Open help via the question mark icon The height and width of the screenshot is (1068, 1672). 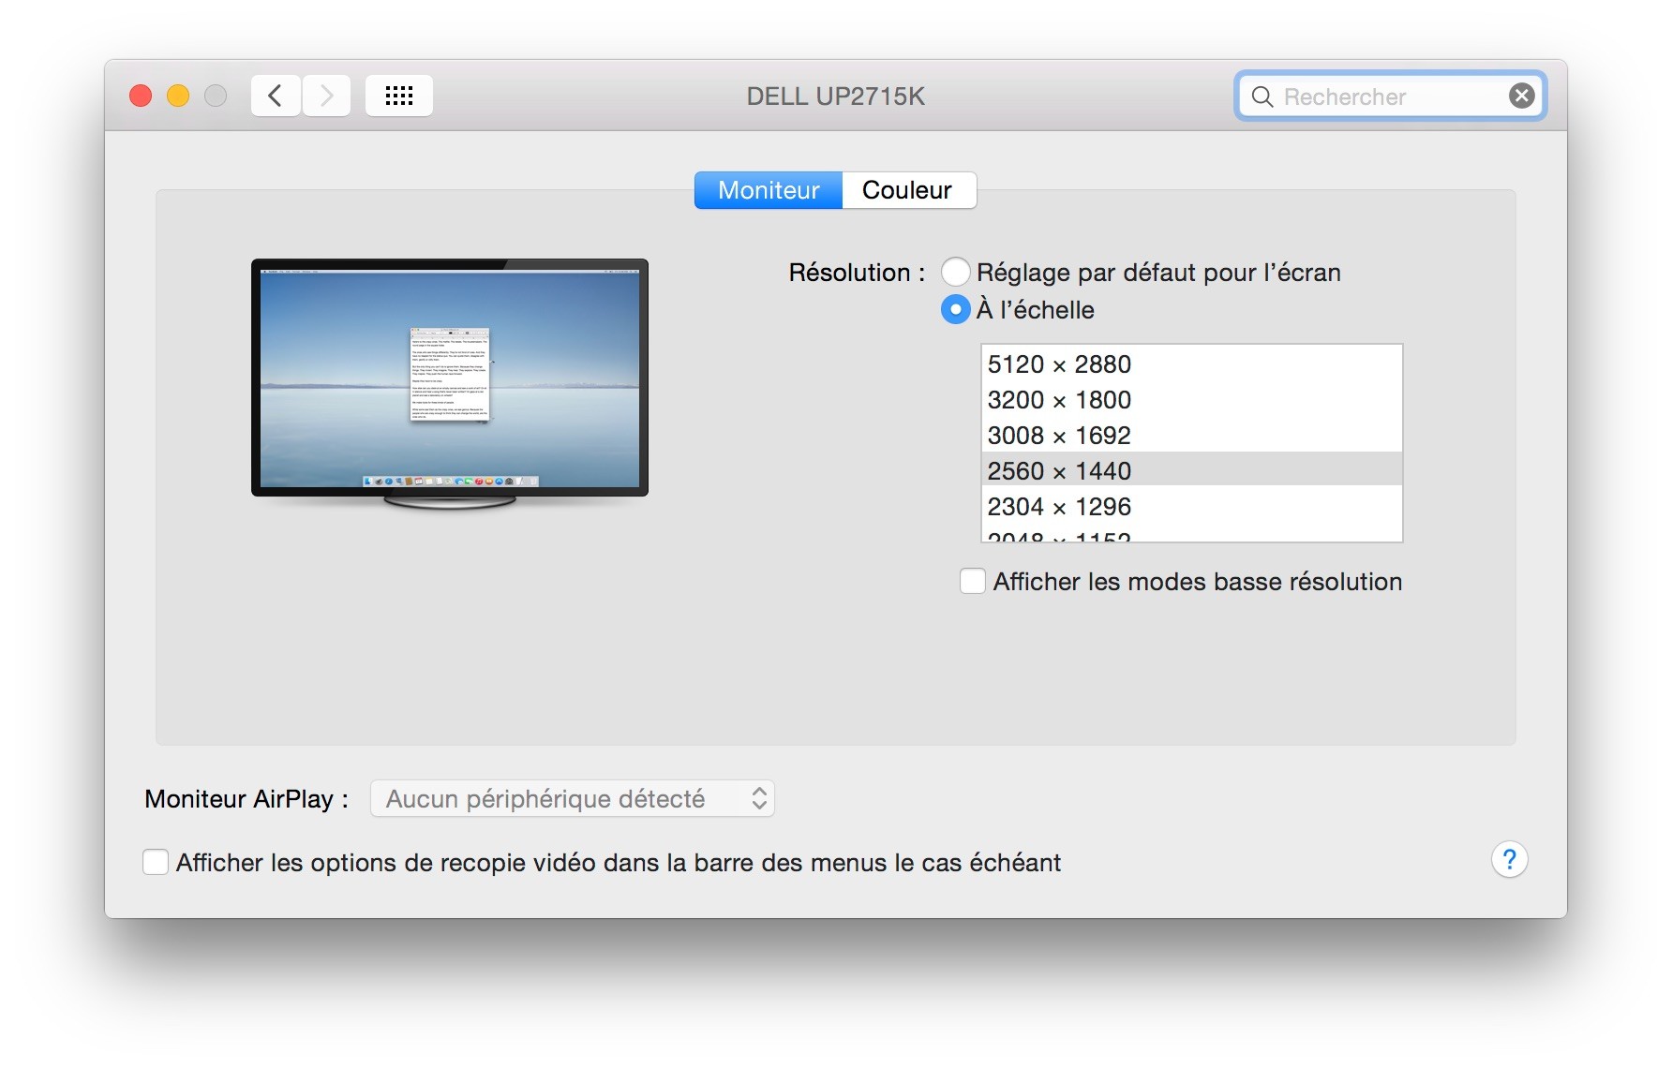pyautogui.click(x=1510, y=859)
